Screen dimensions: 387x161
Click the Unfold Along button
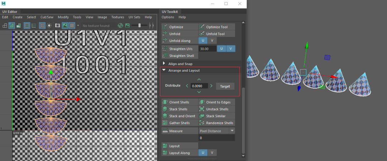click(180, 41)
